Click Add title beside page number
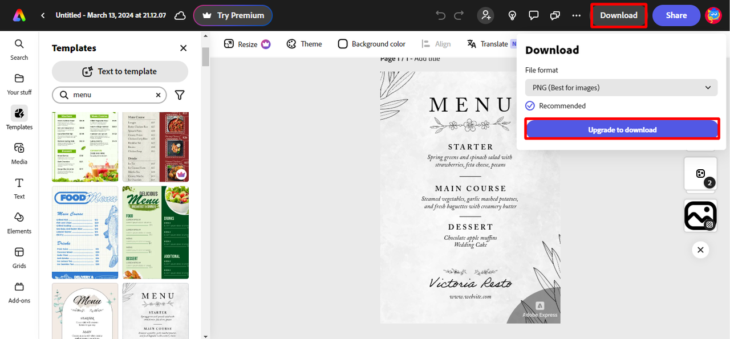 coord(427,59)
